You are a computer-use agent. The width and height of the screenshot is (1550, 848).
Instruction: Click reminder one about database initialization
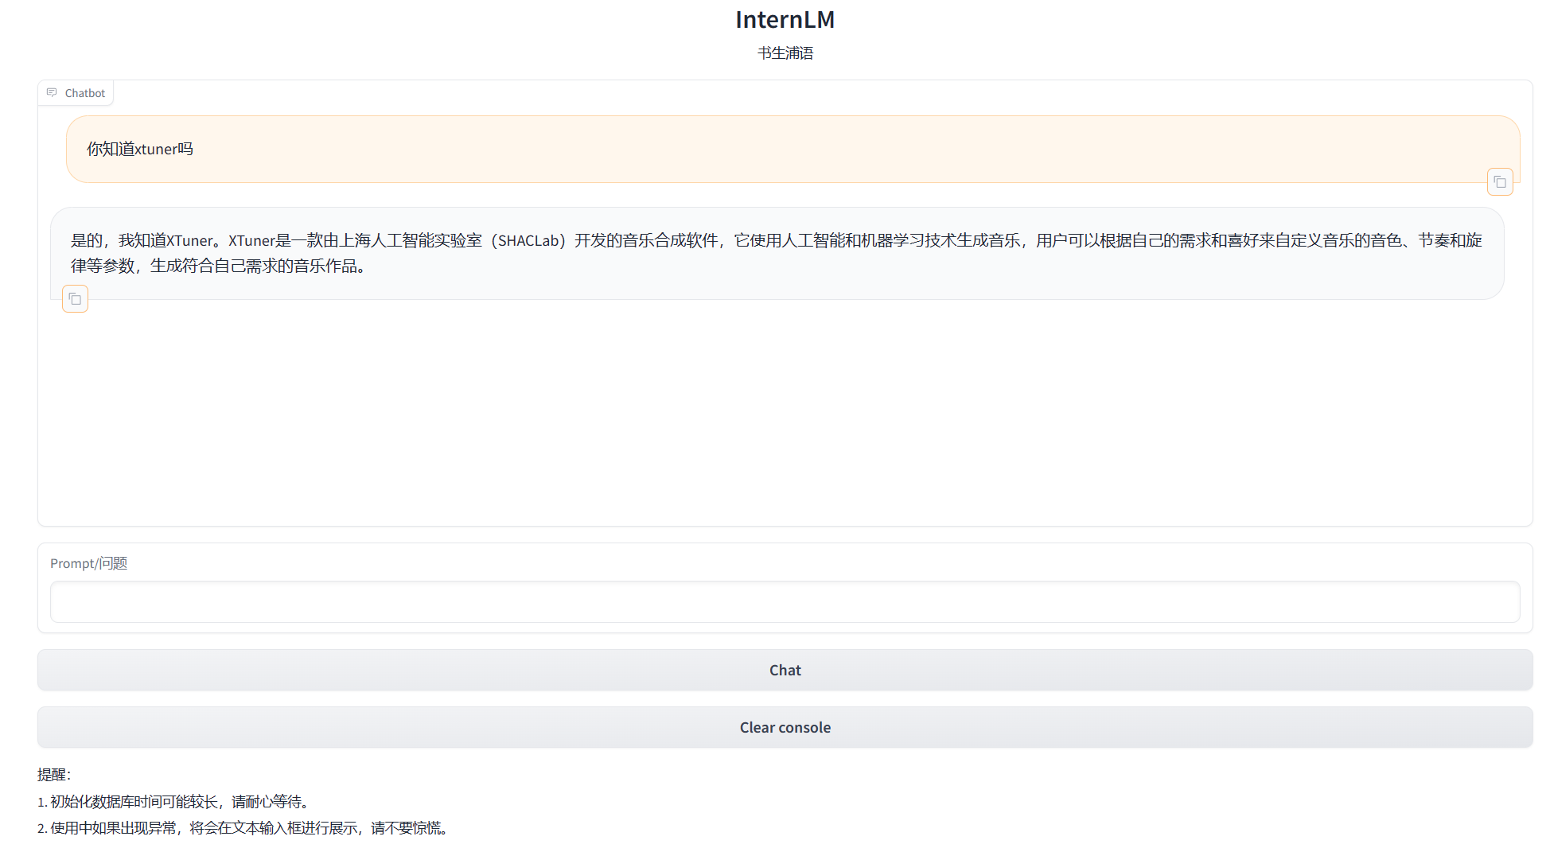coord(173,801)
